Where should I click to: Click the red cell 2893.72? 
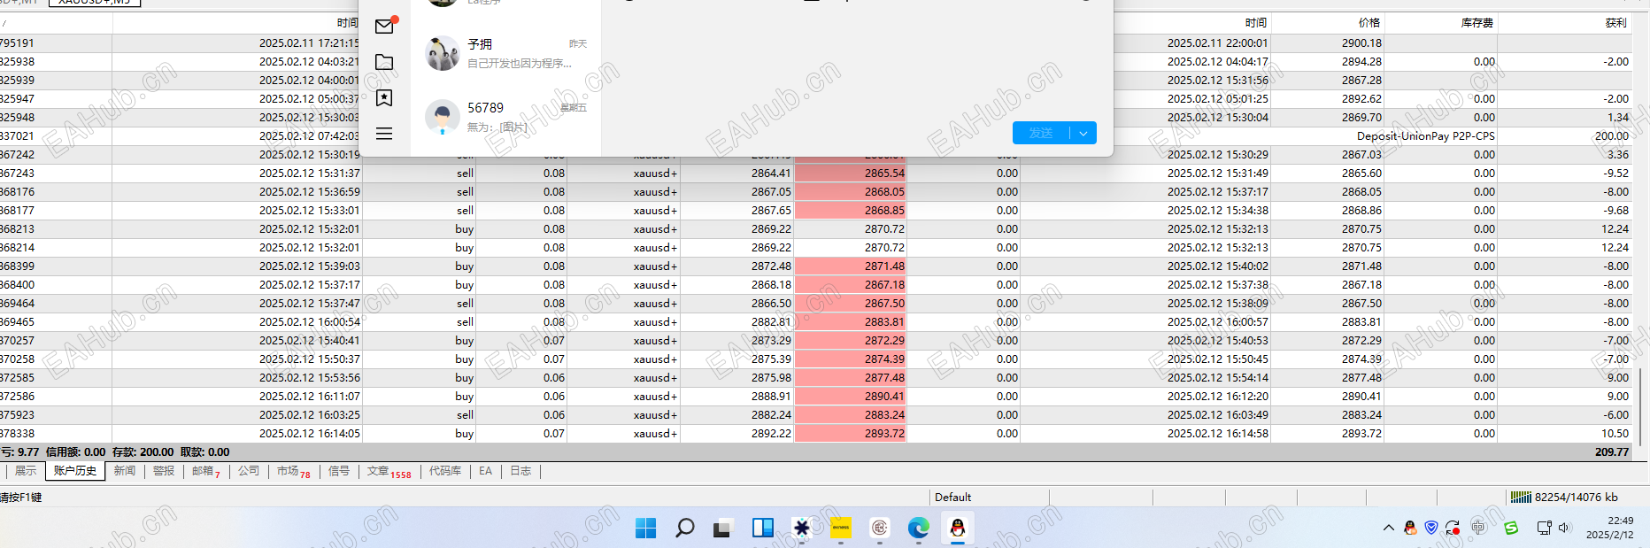pyautogui.click(x=851, y=433)
